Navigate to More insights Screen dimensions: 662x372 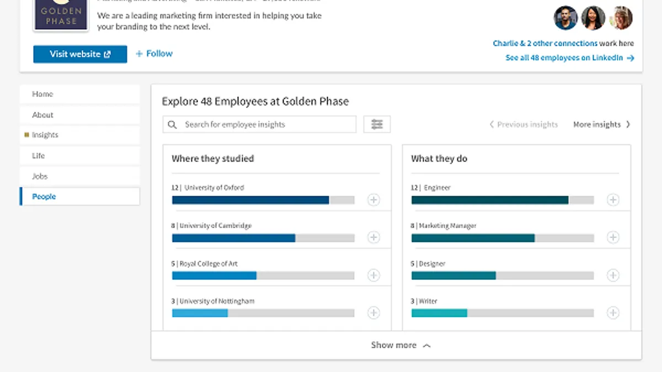point(602,125)
